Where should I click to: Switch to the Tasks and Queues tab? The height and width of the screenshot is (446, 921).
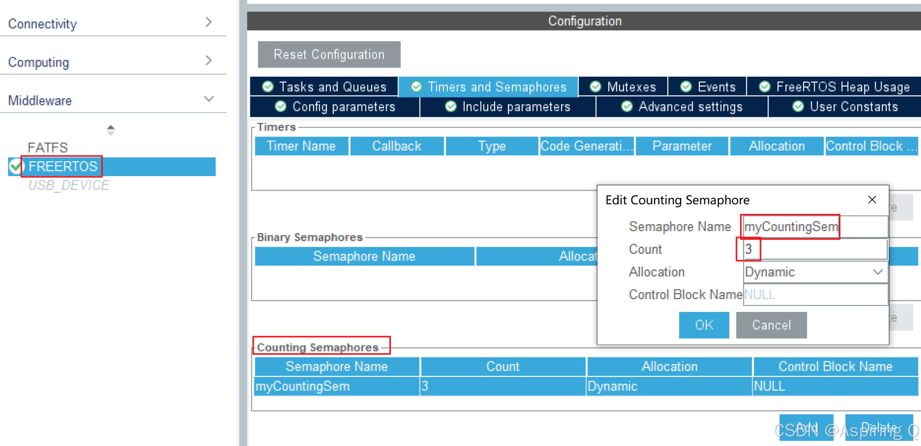(324, 87)
